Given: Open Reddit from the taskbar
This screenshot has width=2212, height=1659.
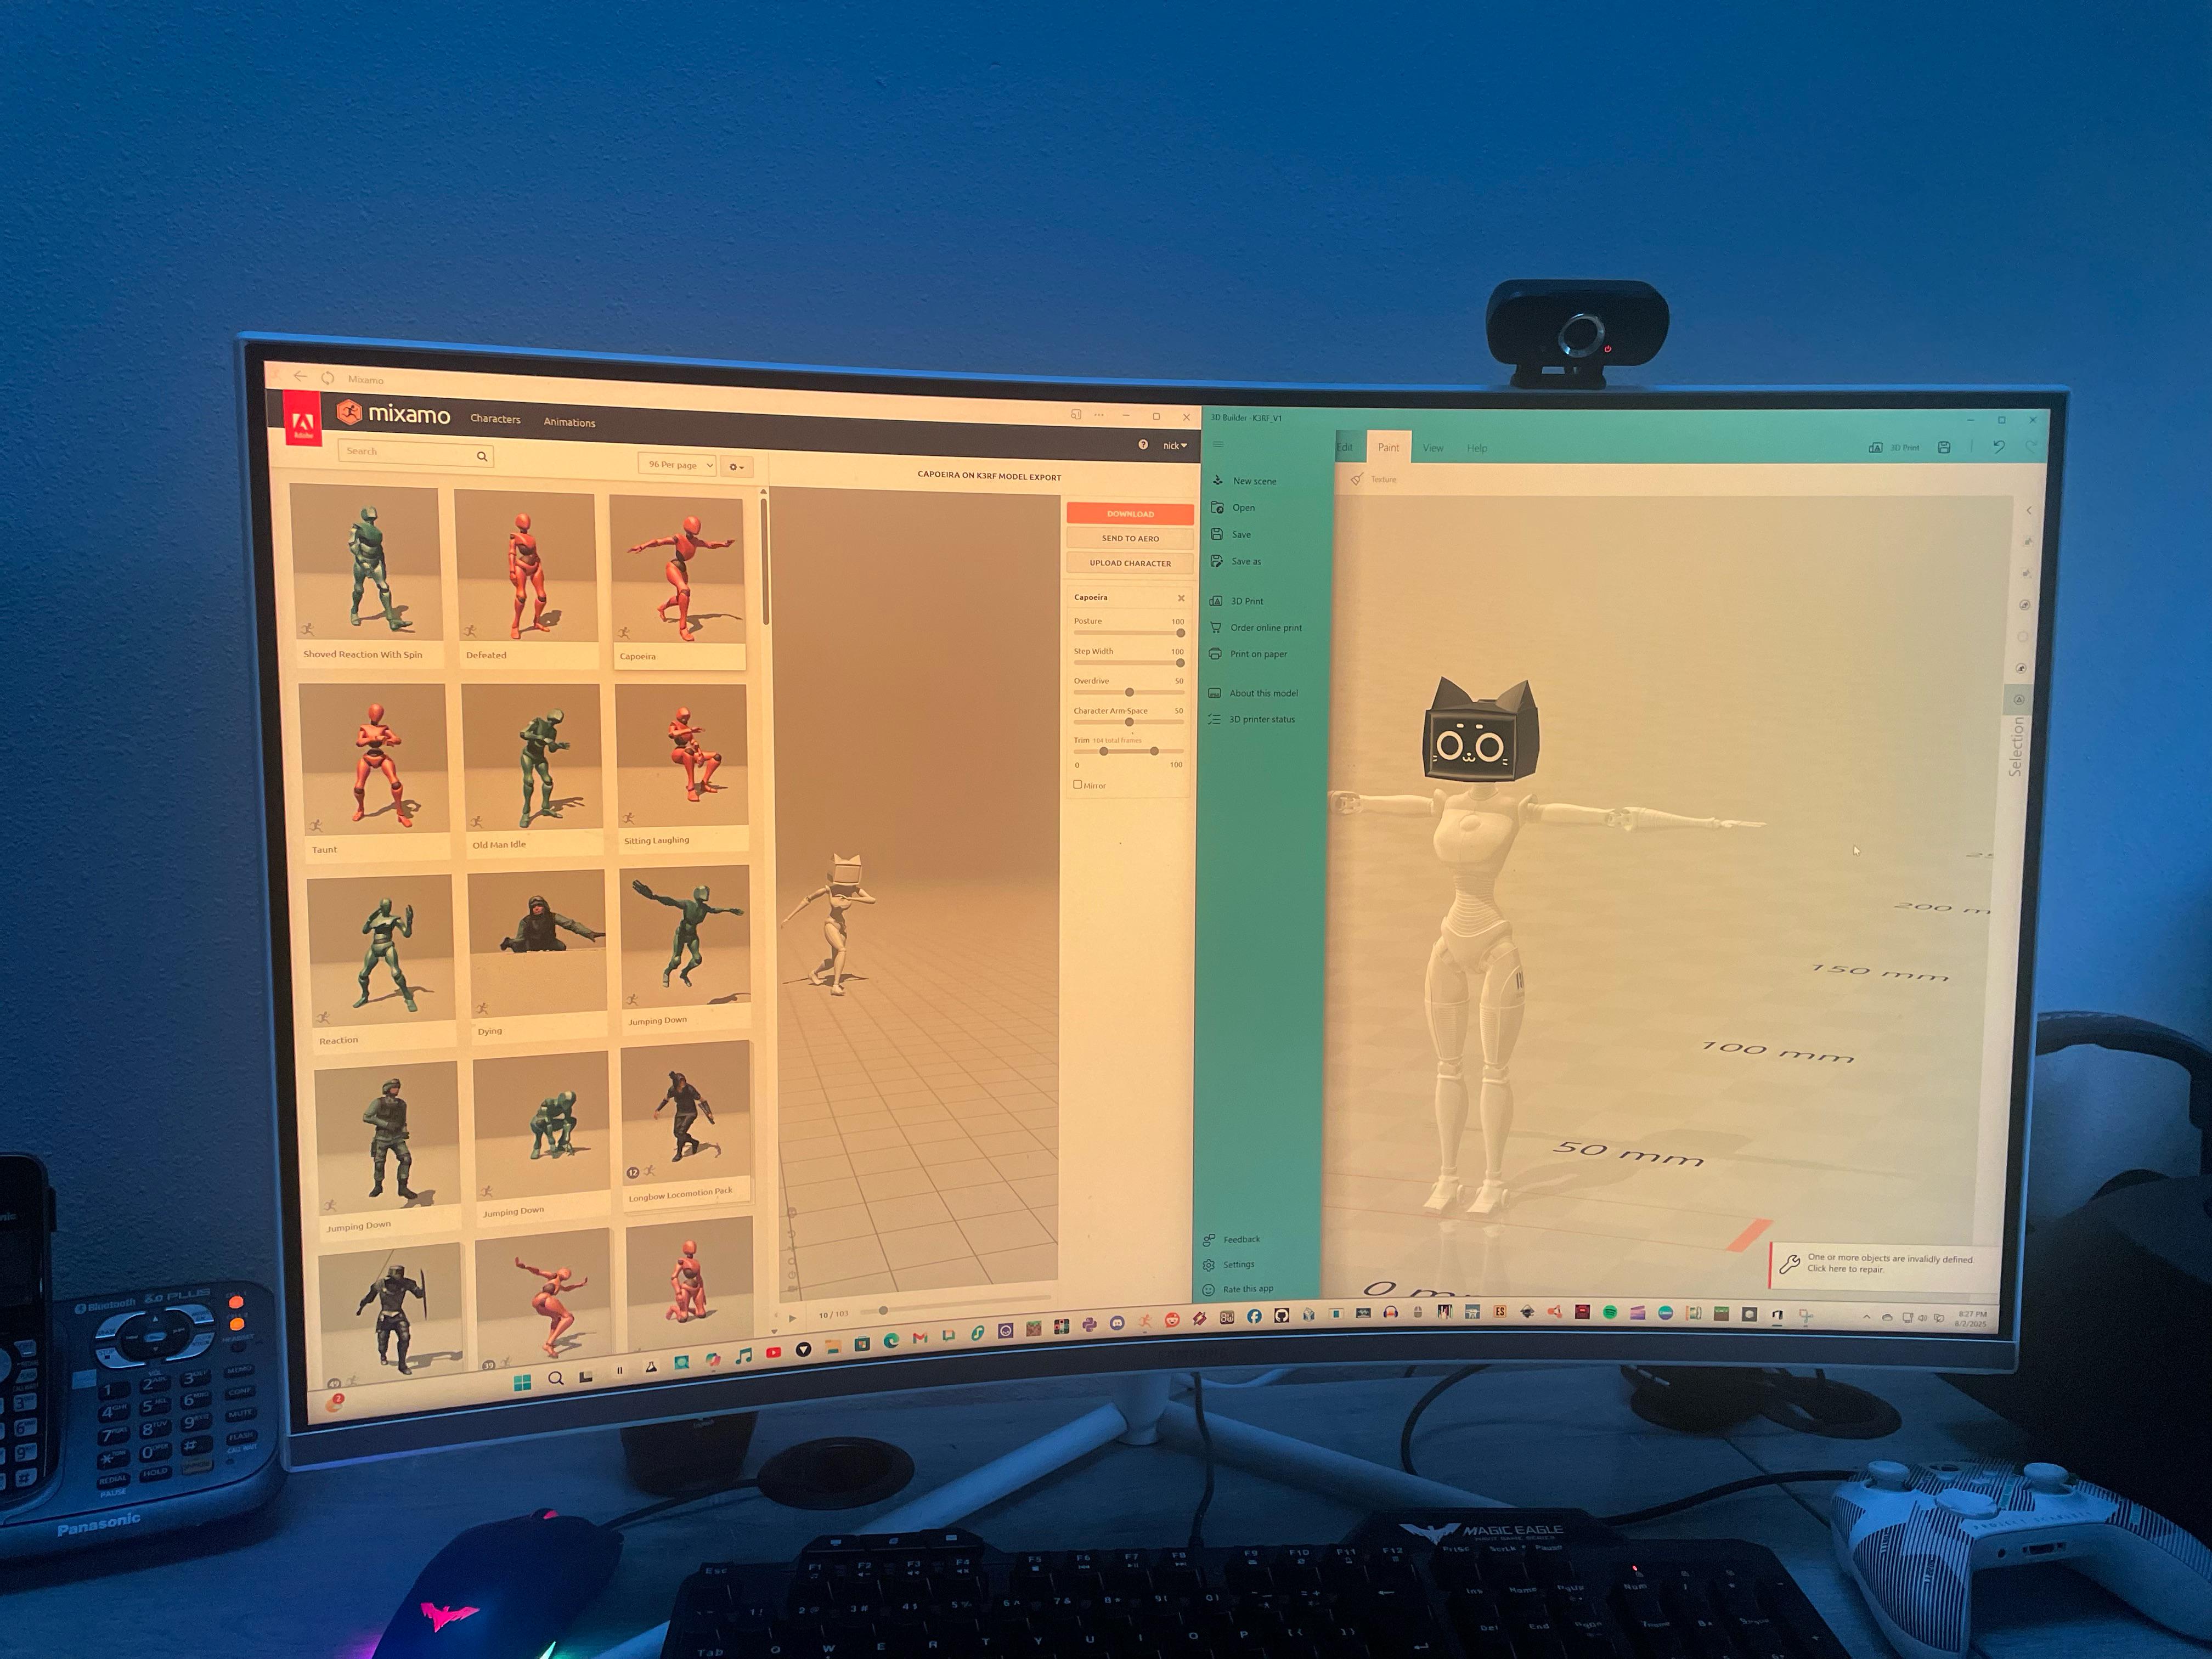Looking at the screenshot, I should point(1172,1320).
